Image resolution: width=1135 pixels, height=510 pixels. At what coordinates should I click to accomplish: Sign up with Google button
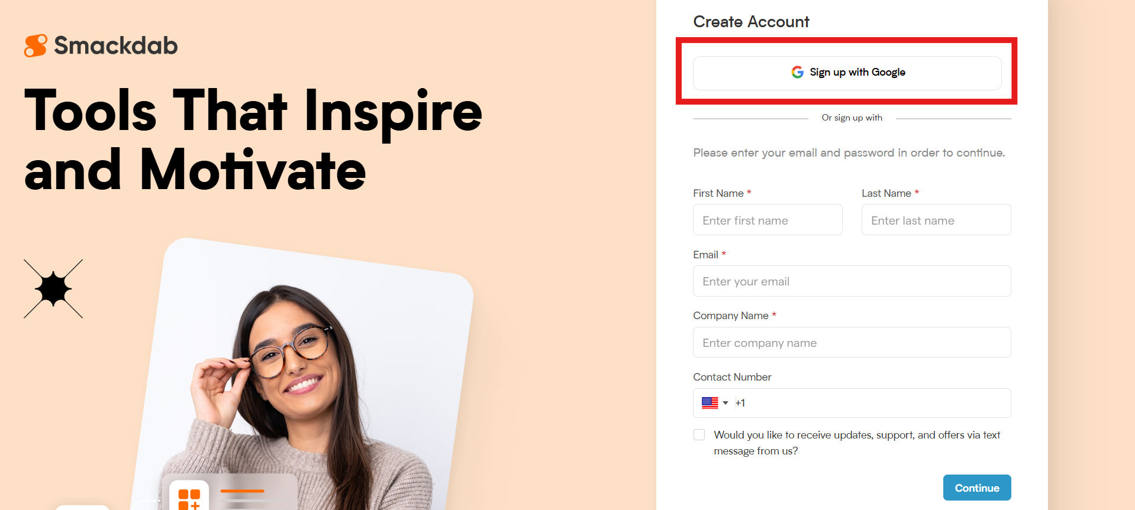(x=847, y=73)
